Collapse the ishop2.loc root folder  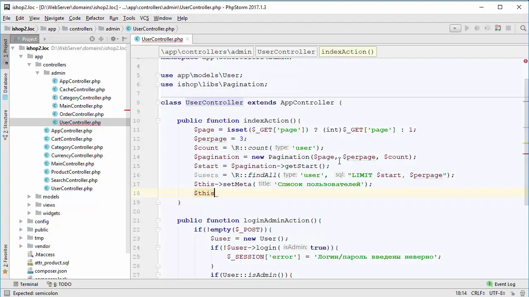pos(13,48)
